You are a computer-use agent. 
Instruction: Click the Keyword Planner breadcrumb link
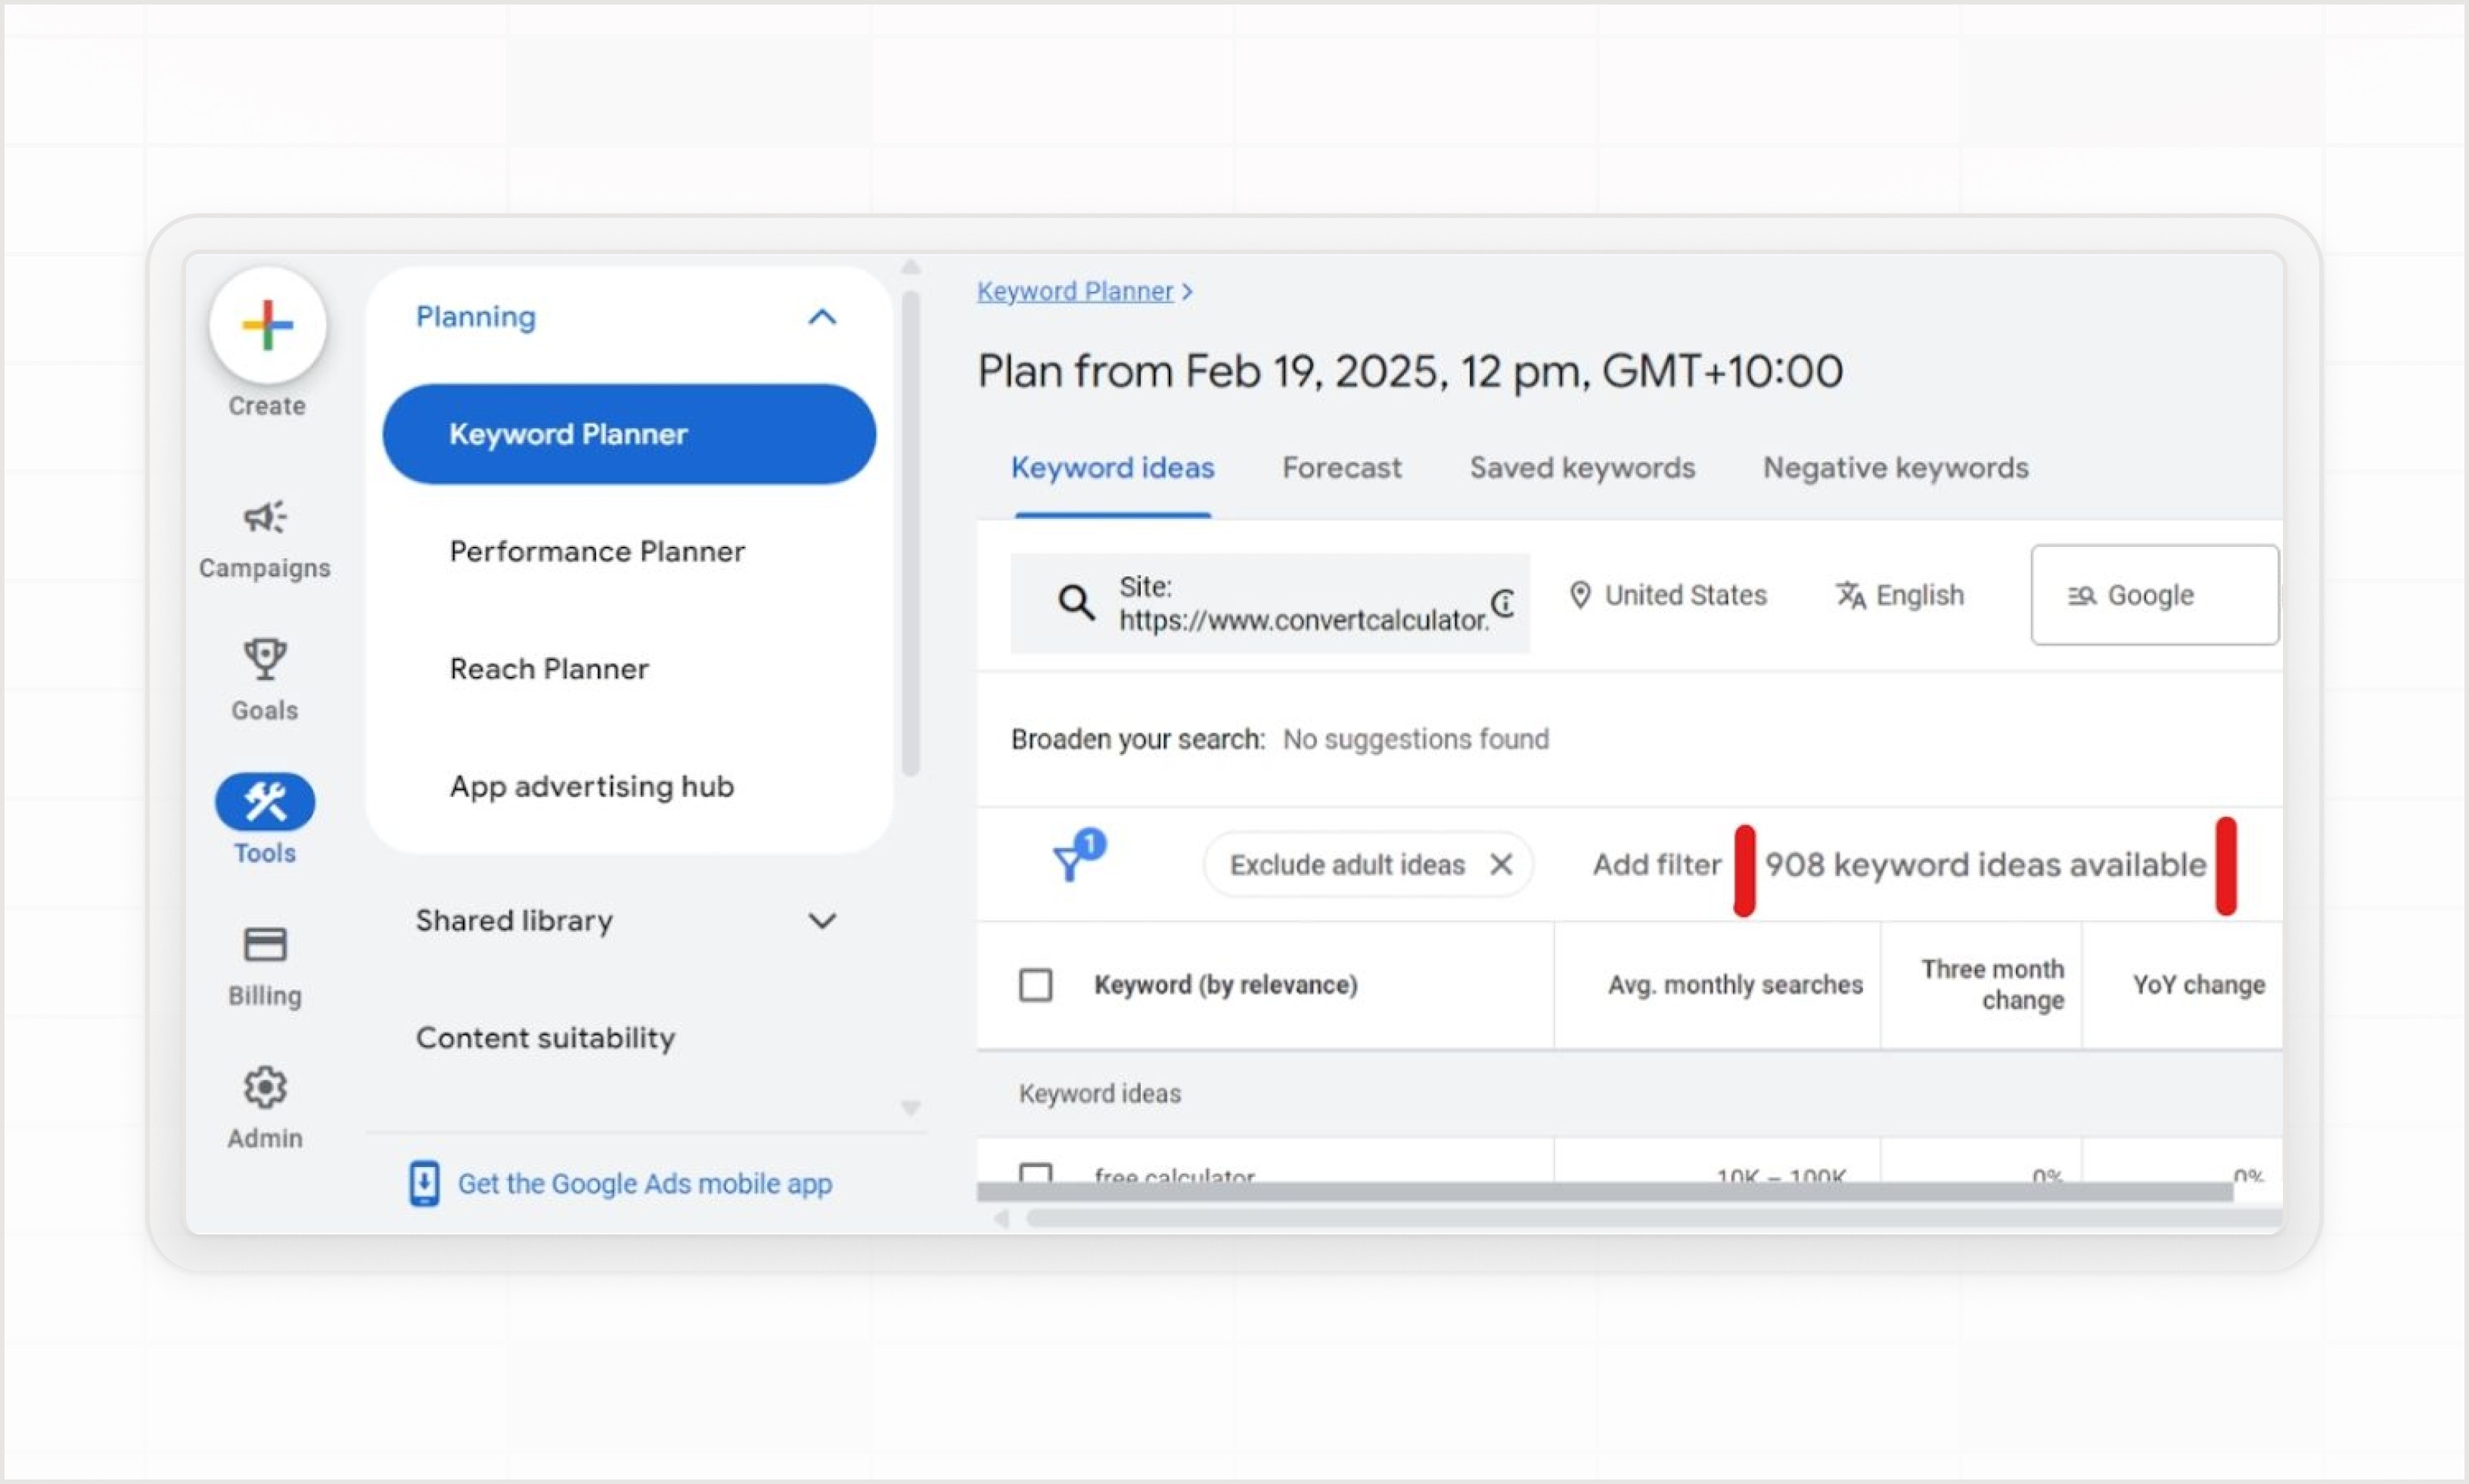pos(1075,292)
